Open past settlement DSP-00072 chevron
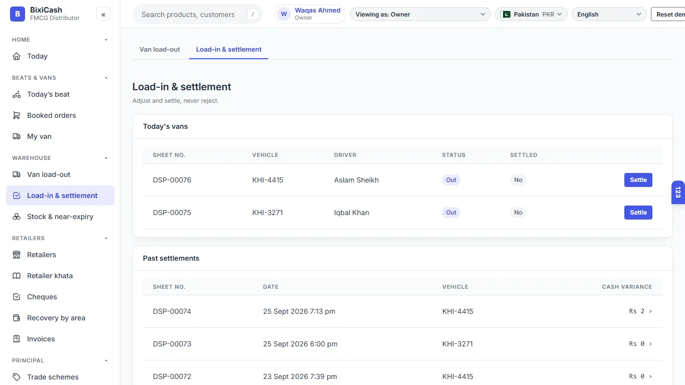The image size is (685, 385). (x=650, y=376)
